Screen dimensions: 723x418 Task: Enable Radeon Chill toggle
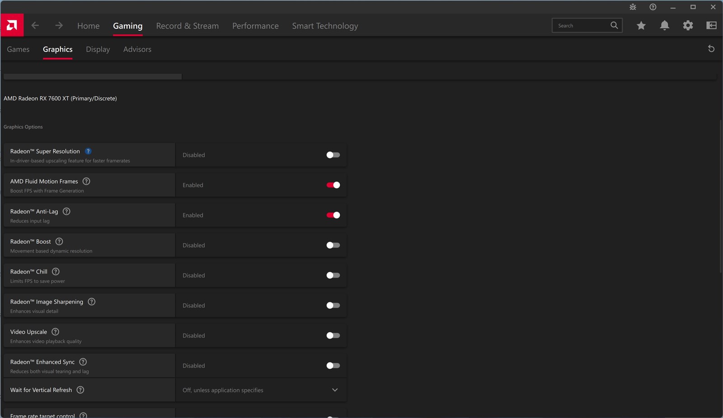point(333,275)
